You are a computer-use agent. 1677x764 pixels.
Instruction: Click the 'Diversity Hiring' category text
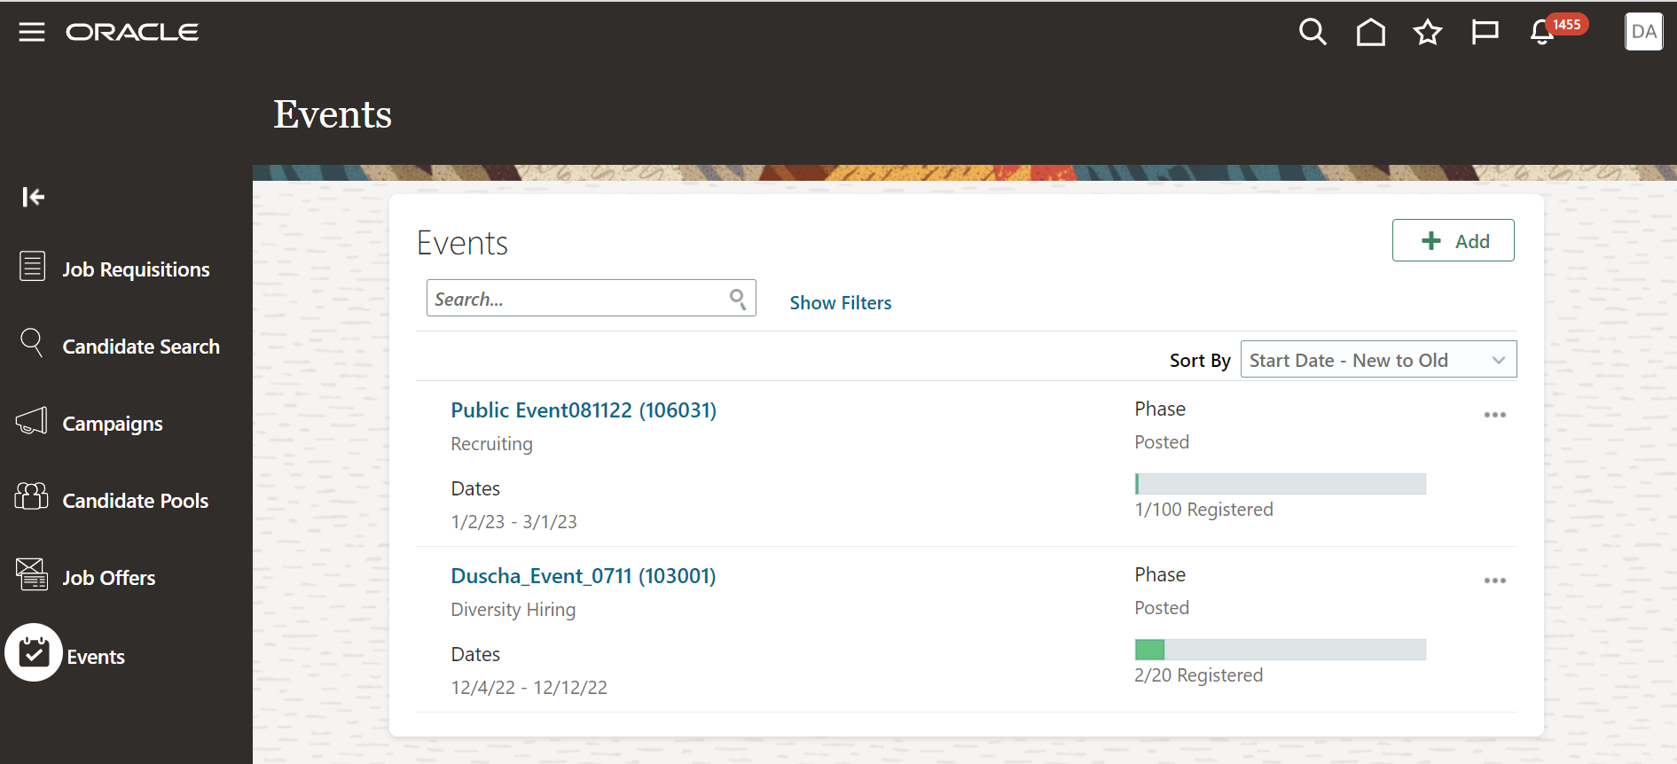coord(513,610)
